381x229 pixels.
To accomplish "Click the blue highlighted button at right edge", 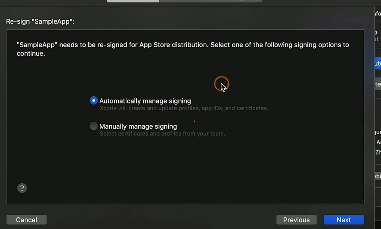I will tap(377, 63).
